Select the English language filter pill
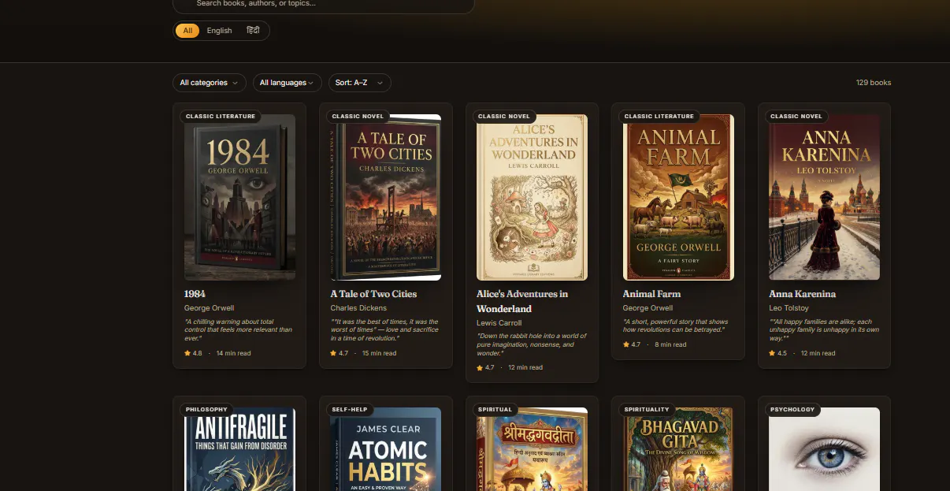This screenshot has height=491, width=950. point(219,31)
